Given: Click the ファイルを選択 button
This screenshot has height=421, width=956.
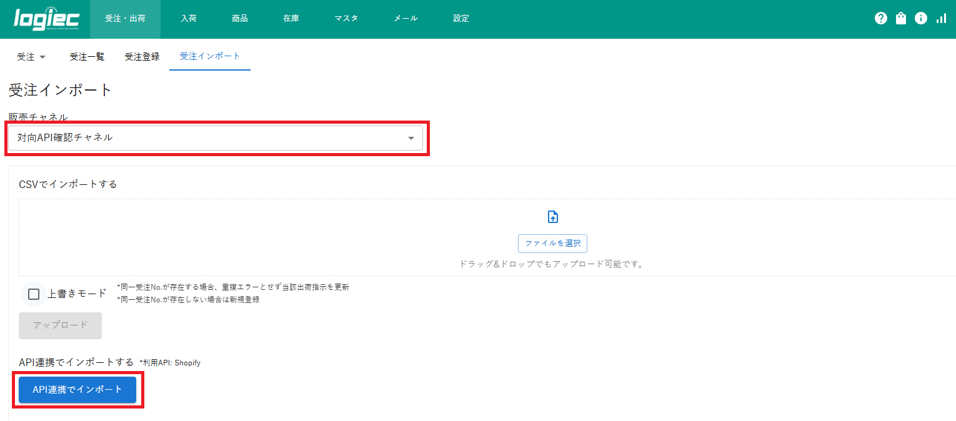Looking at the screenshot, I should (552, 244).
